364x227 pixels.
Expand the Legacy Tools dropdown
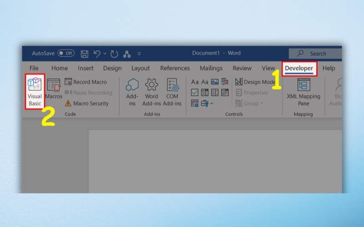(x=207, y=104)
